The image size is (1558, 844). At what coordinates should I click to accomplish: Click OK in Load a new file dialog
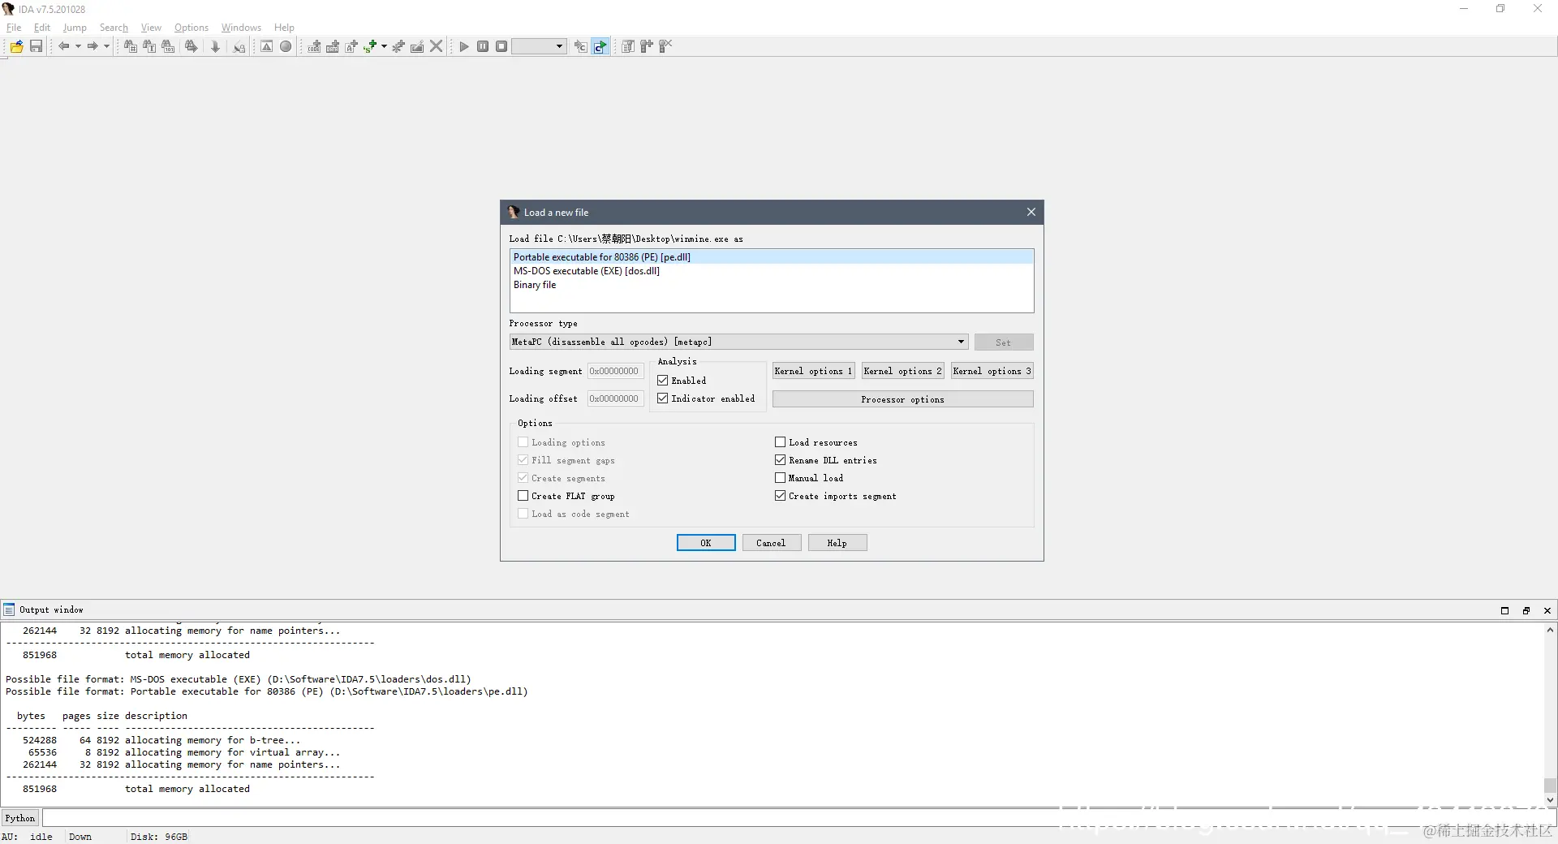706,543
